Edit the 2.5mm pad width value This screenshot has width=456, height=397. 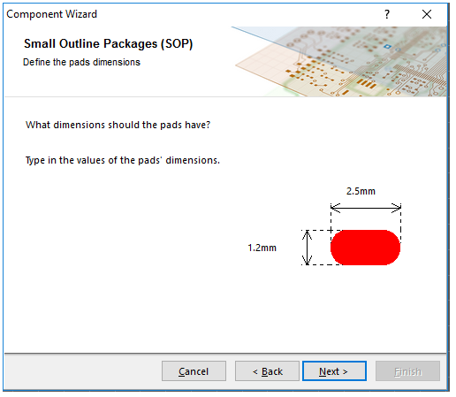coord(361,191)
